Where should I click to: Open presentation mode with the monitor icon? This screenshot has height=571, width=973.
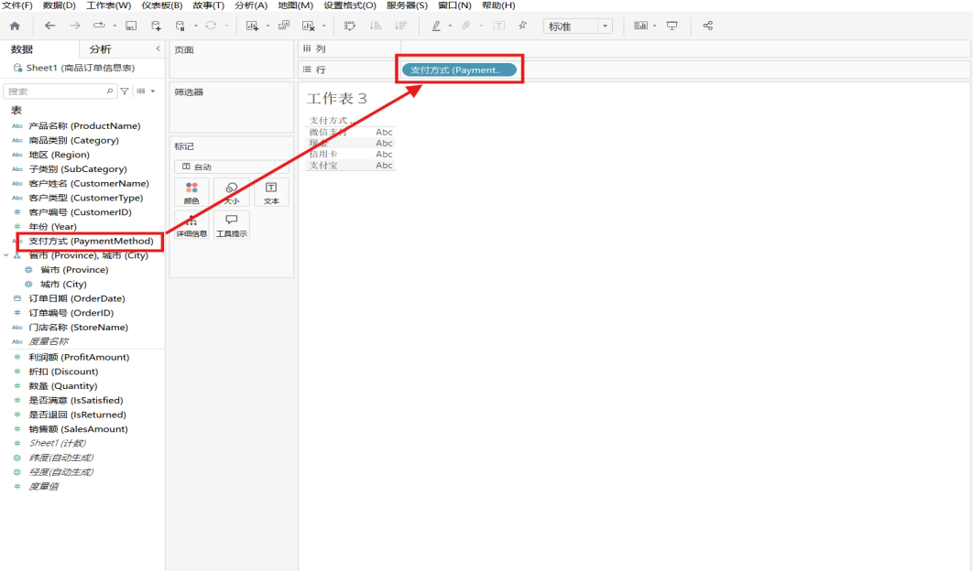point(672,26)
